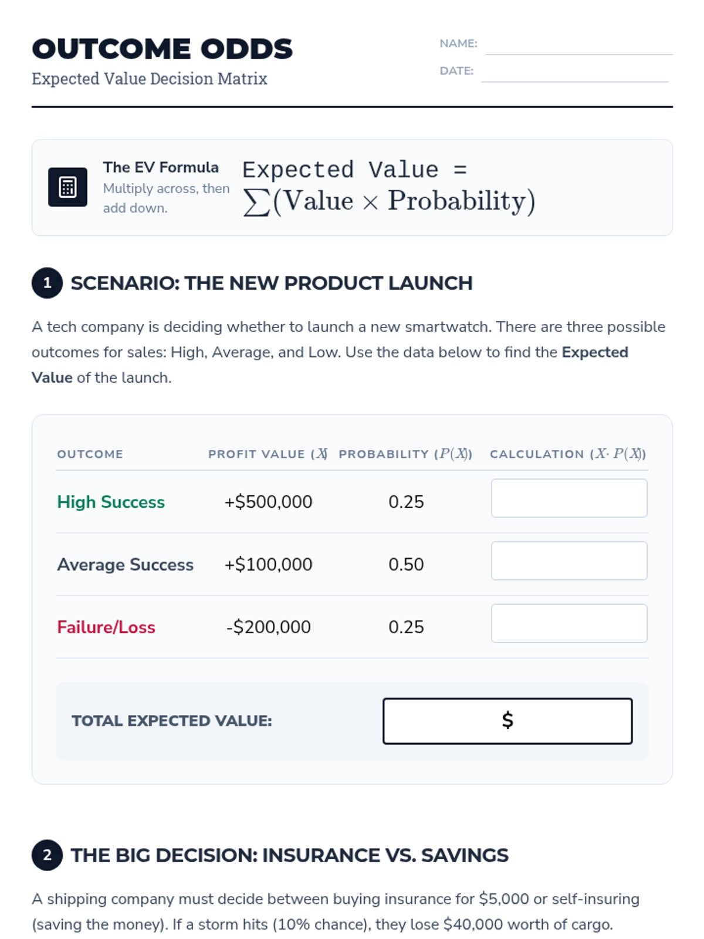
Task: Click the red Failure/Loss label
Action: pyautogui.click(x=106, y=627)
